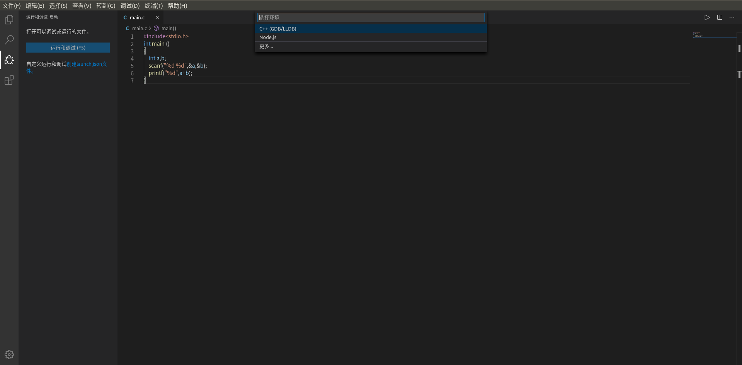This screenshot has width=742, height=365.
Task: Click the split editor icon
Action: (x=720, y=17)
